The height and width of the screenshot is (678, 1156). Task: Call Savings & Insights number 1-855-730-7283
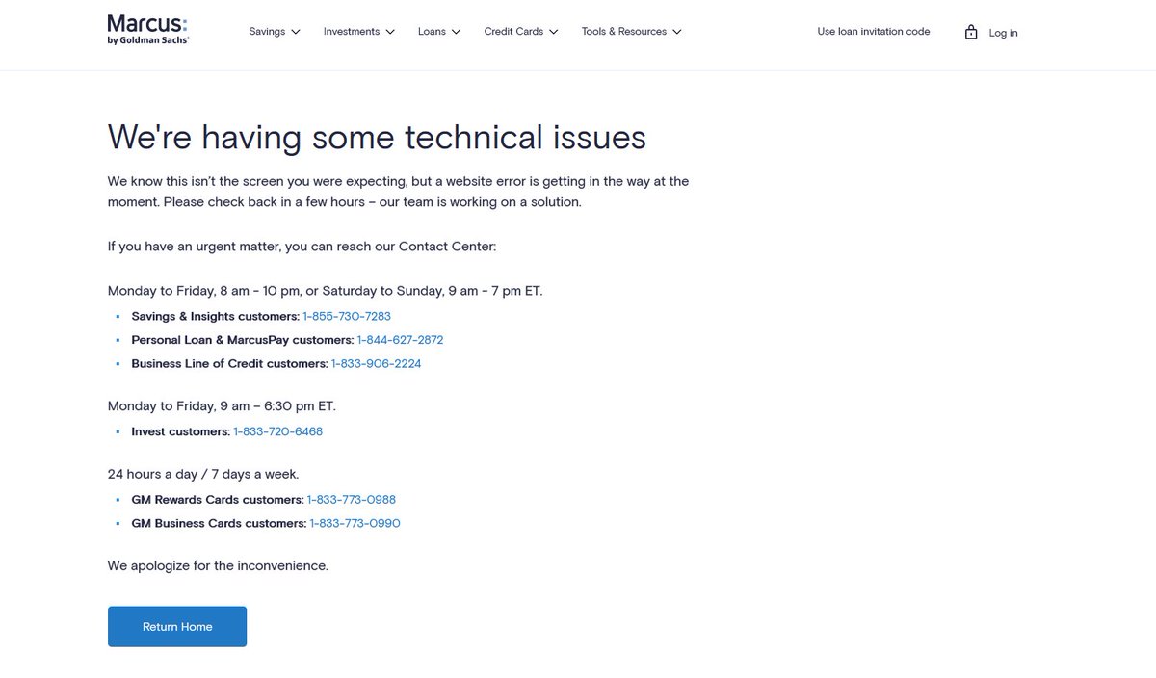tap(347, 316)
